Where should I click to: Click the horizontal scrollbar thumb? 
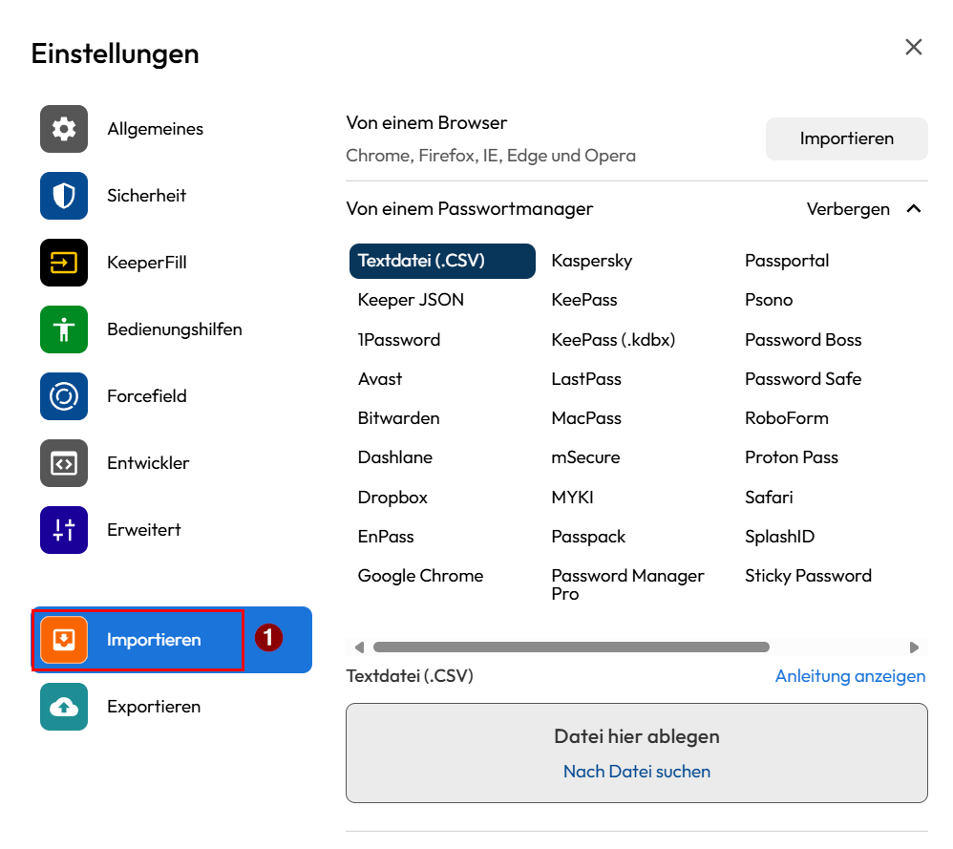571,647
